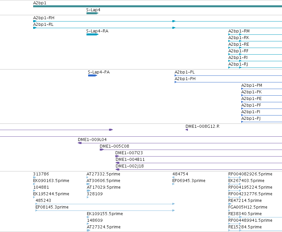Screen dimensions: 282x232
Task: Select EST 485243 label
Action: pyautogui.click(x=43, y=201)
